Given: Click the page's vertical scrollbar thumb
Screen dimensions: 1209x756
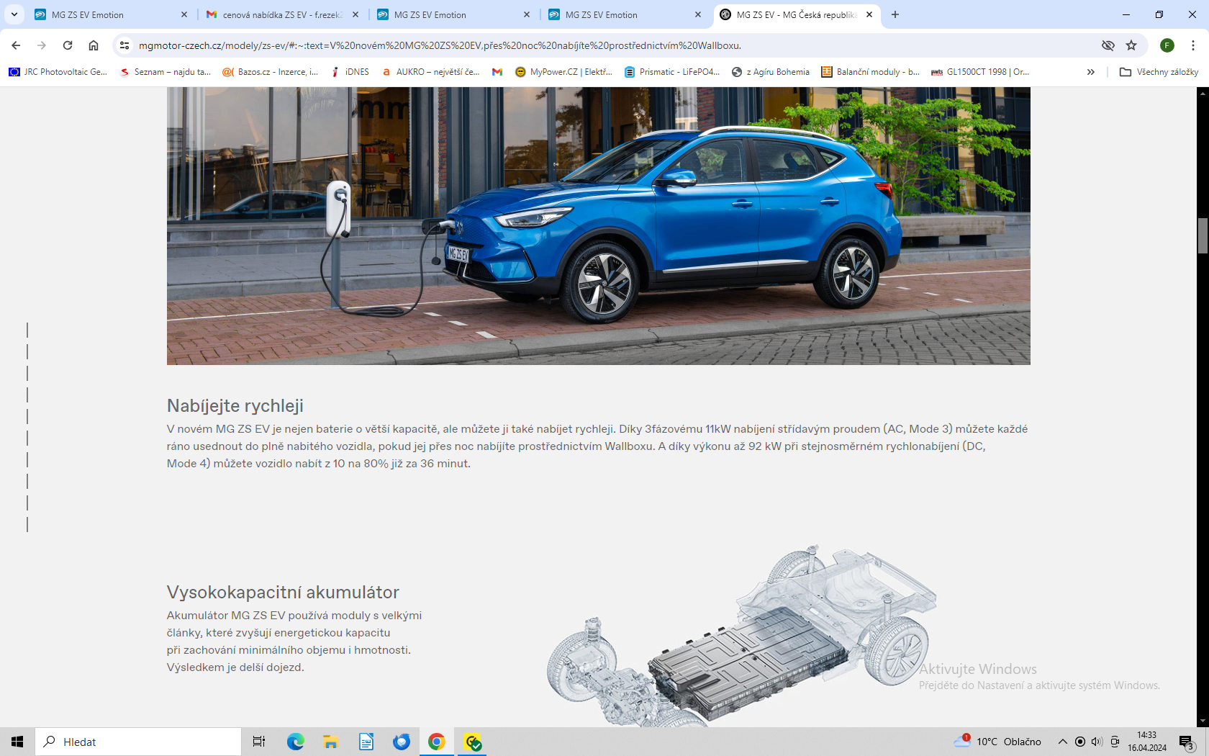Looking at the screenshot, I should (x=1203, y=235).
